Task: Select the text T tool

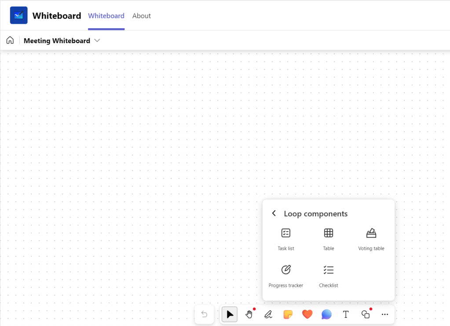Action: 346,314
